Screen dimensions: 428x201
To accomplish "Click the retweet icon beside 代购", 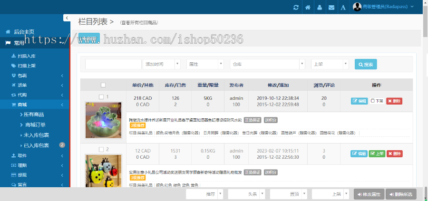I will click(13, 95).
